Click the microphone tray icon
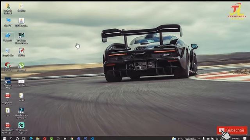Screen dimensions: 250x140 point(204,138)
